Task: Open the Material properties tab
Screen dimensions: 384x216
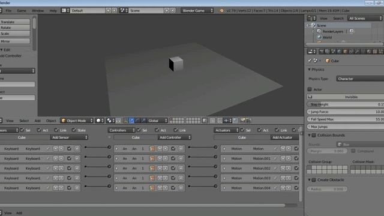Action: [369, 52]
